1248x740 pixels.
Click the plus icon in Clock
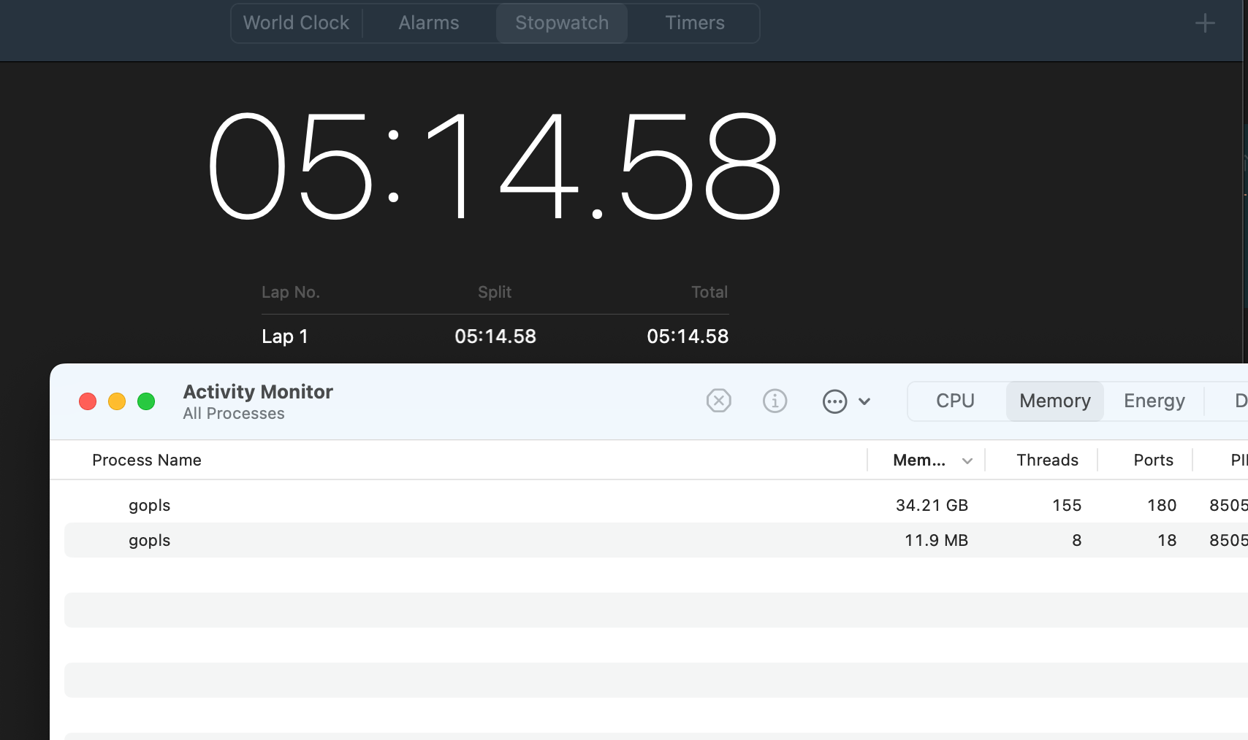1204,23
